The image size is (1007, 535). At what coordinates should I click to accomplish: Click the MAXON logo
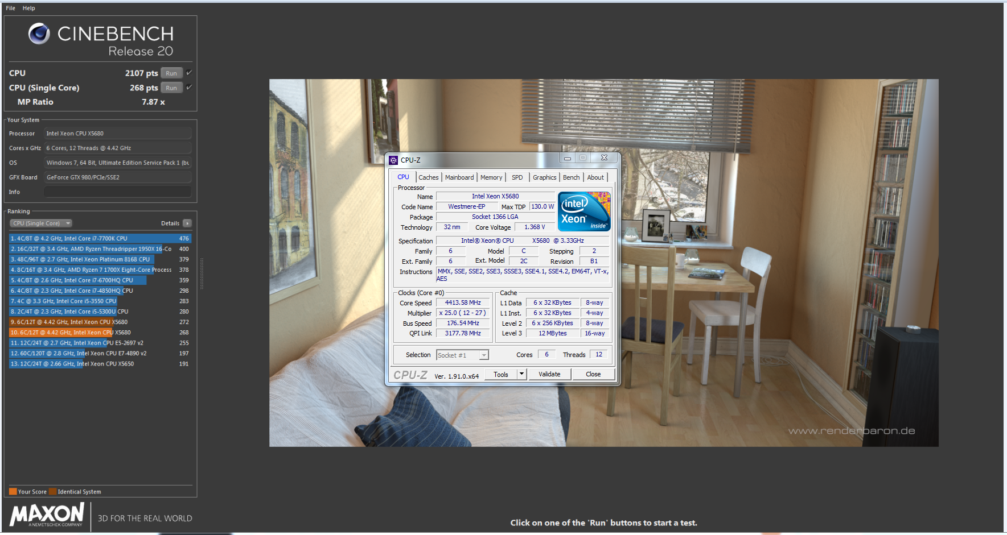(x=47, y=515)
